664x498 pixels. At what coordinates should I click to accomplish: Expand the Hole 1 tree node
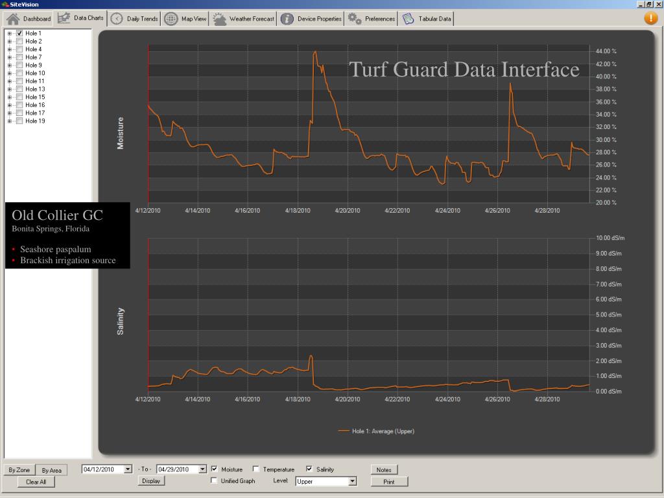(9, 34)
